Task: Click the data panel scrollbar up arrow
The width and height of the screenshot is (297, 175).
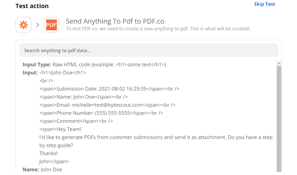Action: [279, 63]
